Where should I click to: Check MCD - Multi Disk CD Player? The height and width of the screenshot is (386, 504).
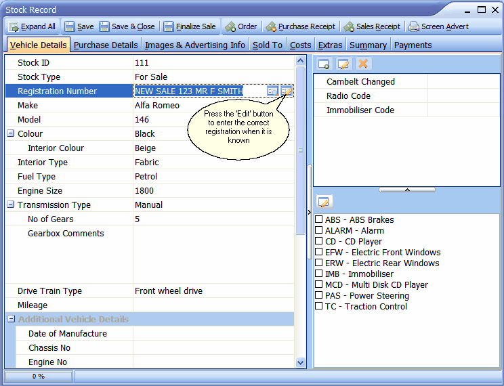click(x=318, y=284)
